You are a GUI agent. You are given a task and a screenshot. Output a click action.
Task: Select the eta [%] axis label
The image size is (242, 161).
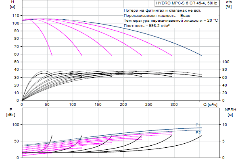pyautogui.click(x=229, y=5)
